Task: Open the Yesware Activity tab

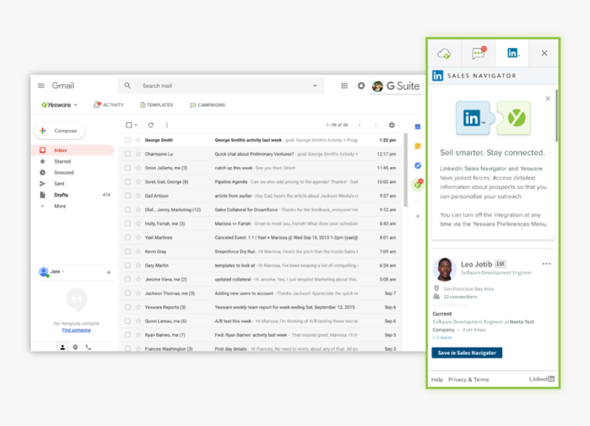Action: [108, 105]
